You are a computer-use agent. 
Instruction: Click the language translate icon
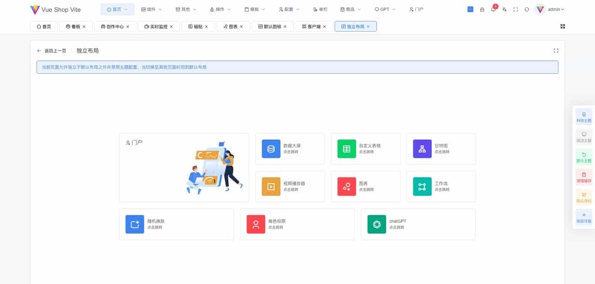point(504,9)
